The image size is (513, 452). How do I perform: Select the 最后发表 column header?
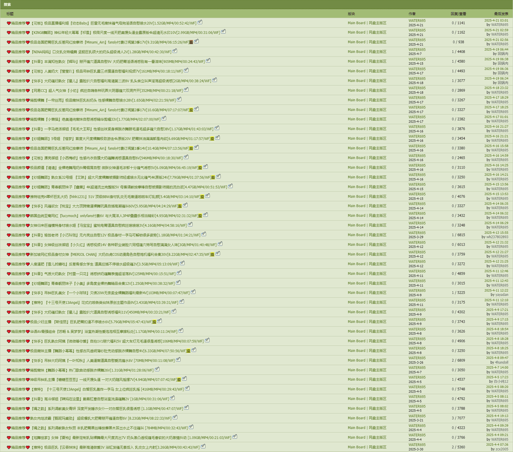point(501,14)
